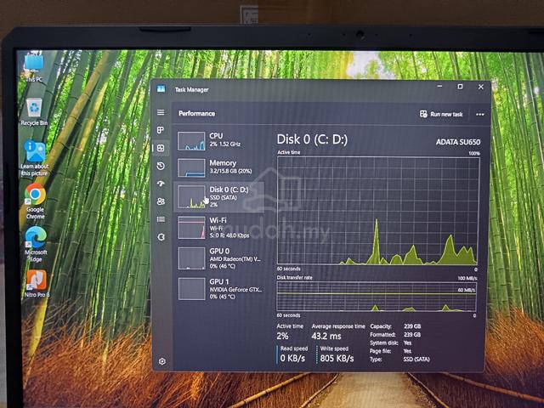Screen dimensions: 544x408
Task: Minimize the Task Manager window
Action: (x=439, y=87)
